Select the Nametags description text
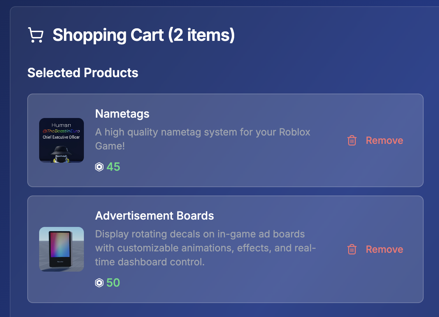 (x=203, y=139)
